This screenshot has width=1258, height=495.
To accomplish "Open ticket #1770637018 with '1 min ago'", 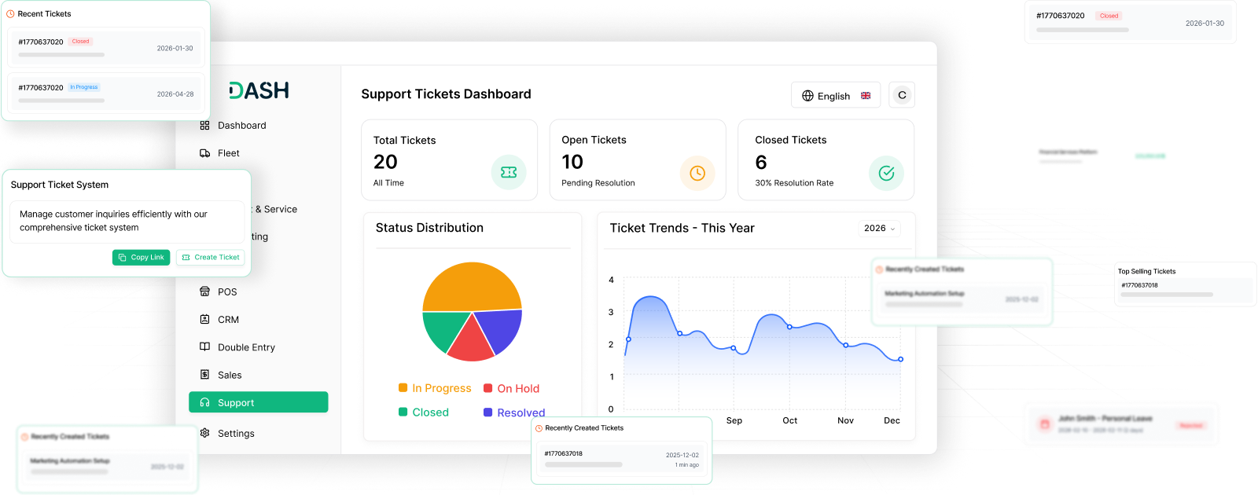I will pyautogui.click(x=621, y=459).
